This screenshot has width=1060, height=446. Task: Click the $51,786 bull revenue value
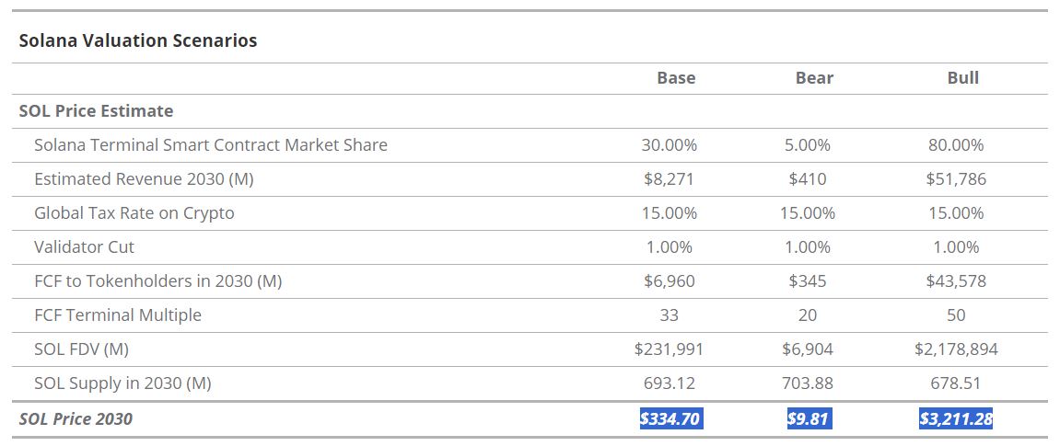click(x=956, y=179)
